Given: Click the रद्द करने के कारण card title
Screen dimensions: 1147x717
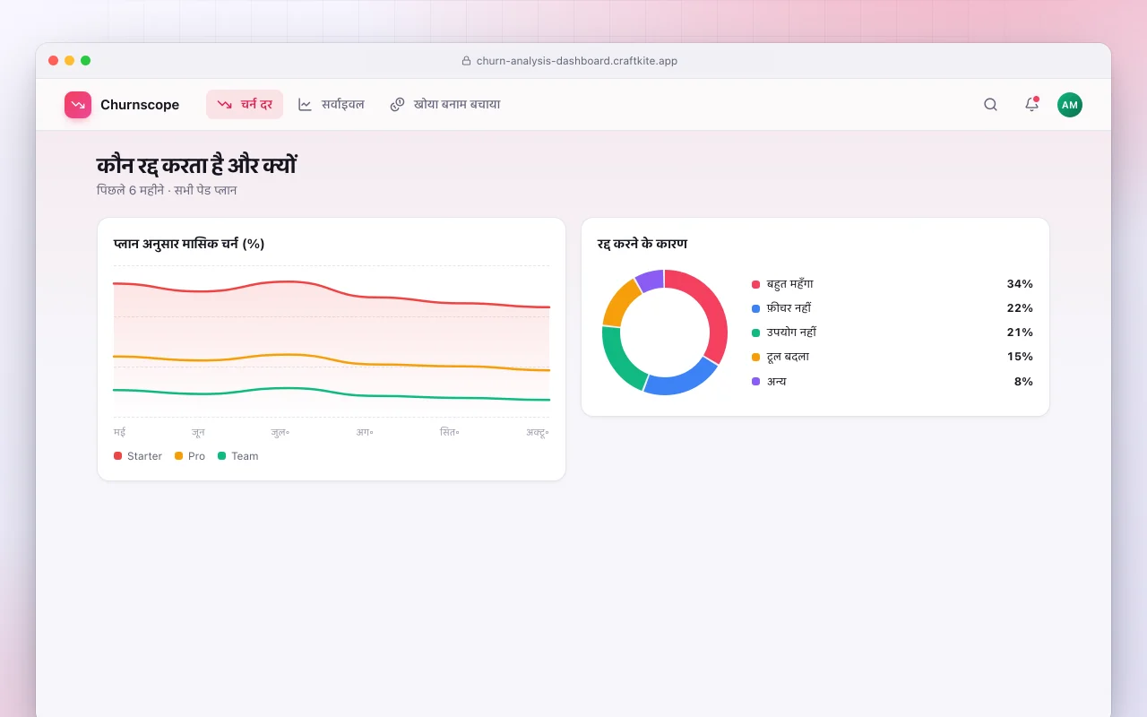Looking at the screenshot, I should click(x=642, y=244).
